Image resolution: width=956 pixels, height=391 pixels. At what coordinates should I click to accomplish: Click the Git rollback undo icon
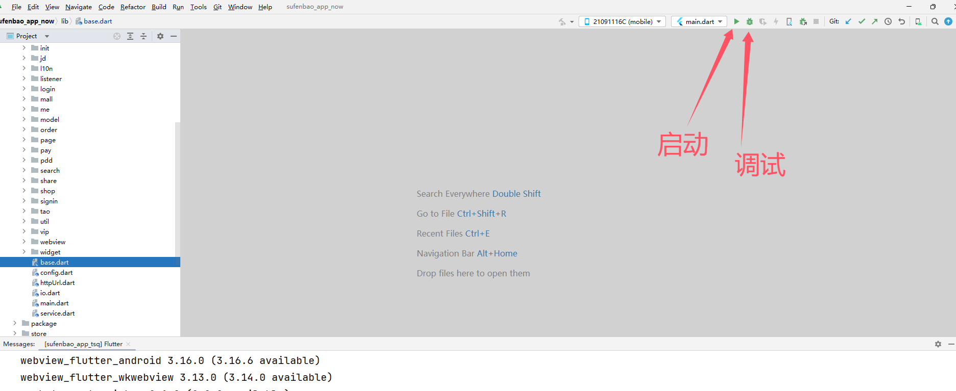(901, 21)
